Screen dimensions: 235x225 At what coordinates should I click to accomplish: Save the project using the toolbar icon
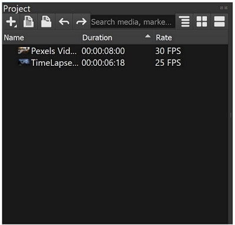coord(46,22)
